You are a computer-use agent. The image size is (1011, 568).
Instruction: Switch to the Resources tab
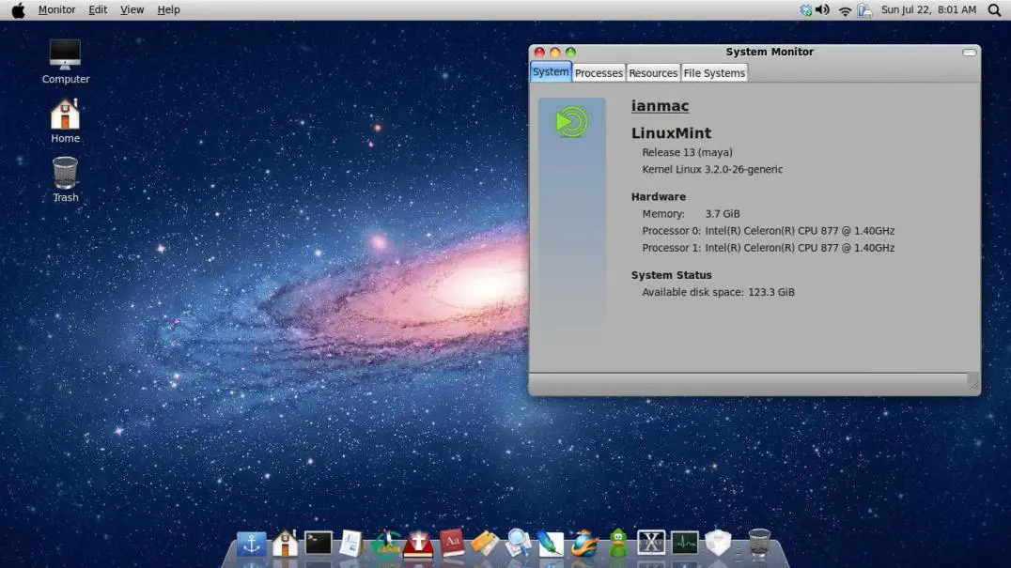coord(653,73)
